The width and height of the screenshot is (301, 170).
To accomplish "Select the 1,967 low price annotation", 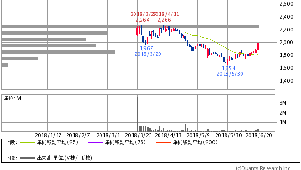I will coord(146,48).
